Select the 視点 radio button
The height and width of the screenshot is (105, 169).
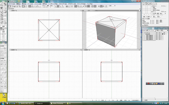152,8
